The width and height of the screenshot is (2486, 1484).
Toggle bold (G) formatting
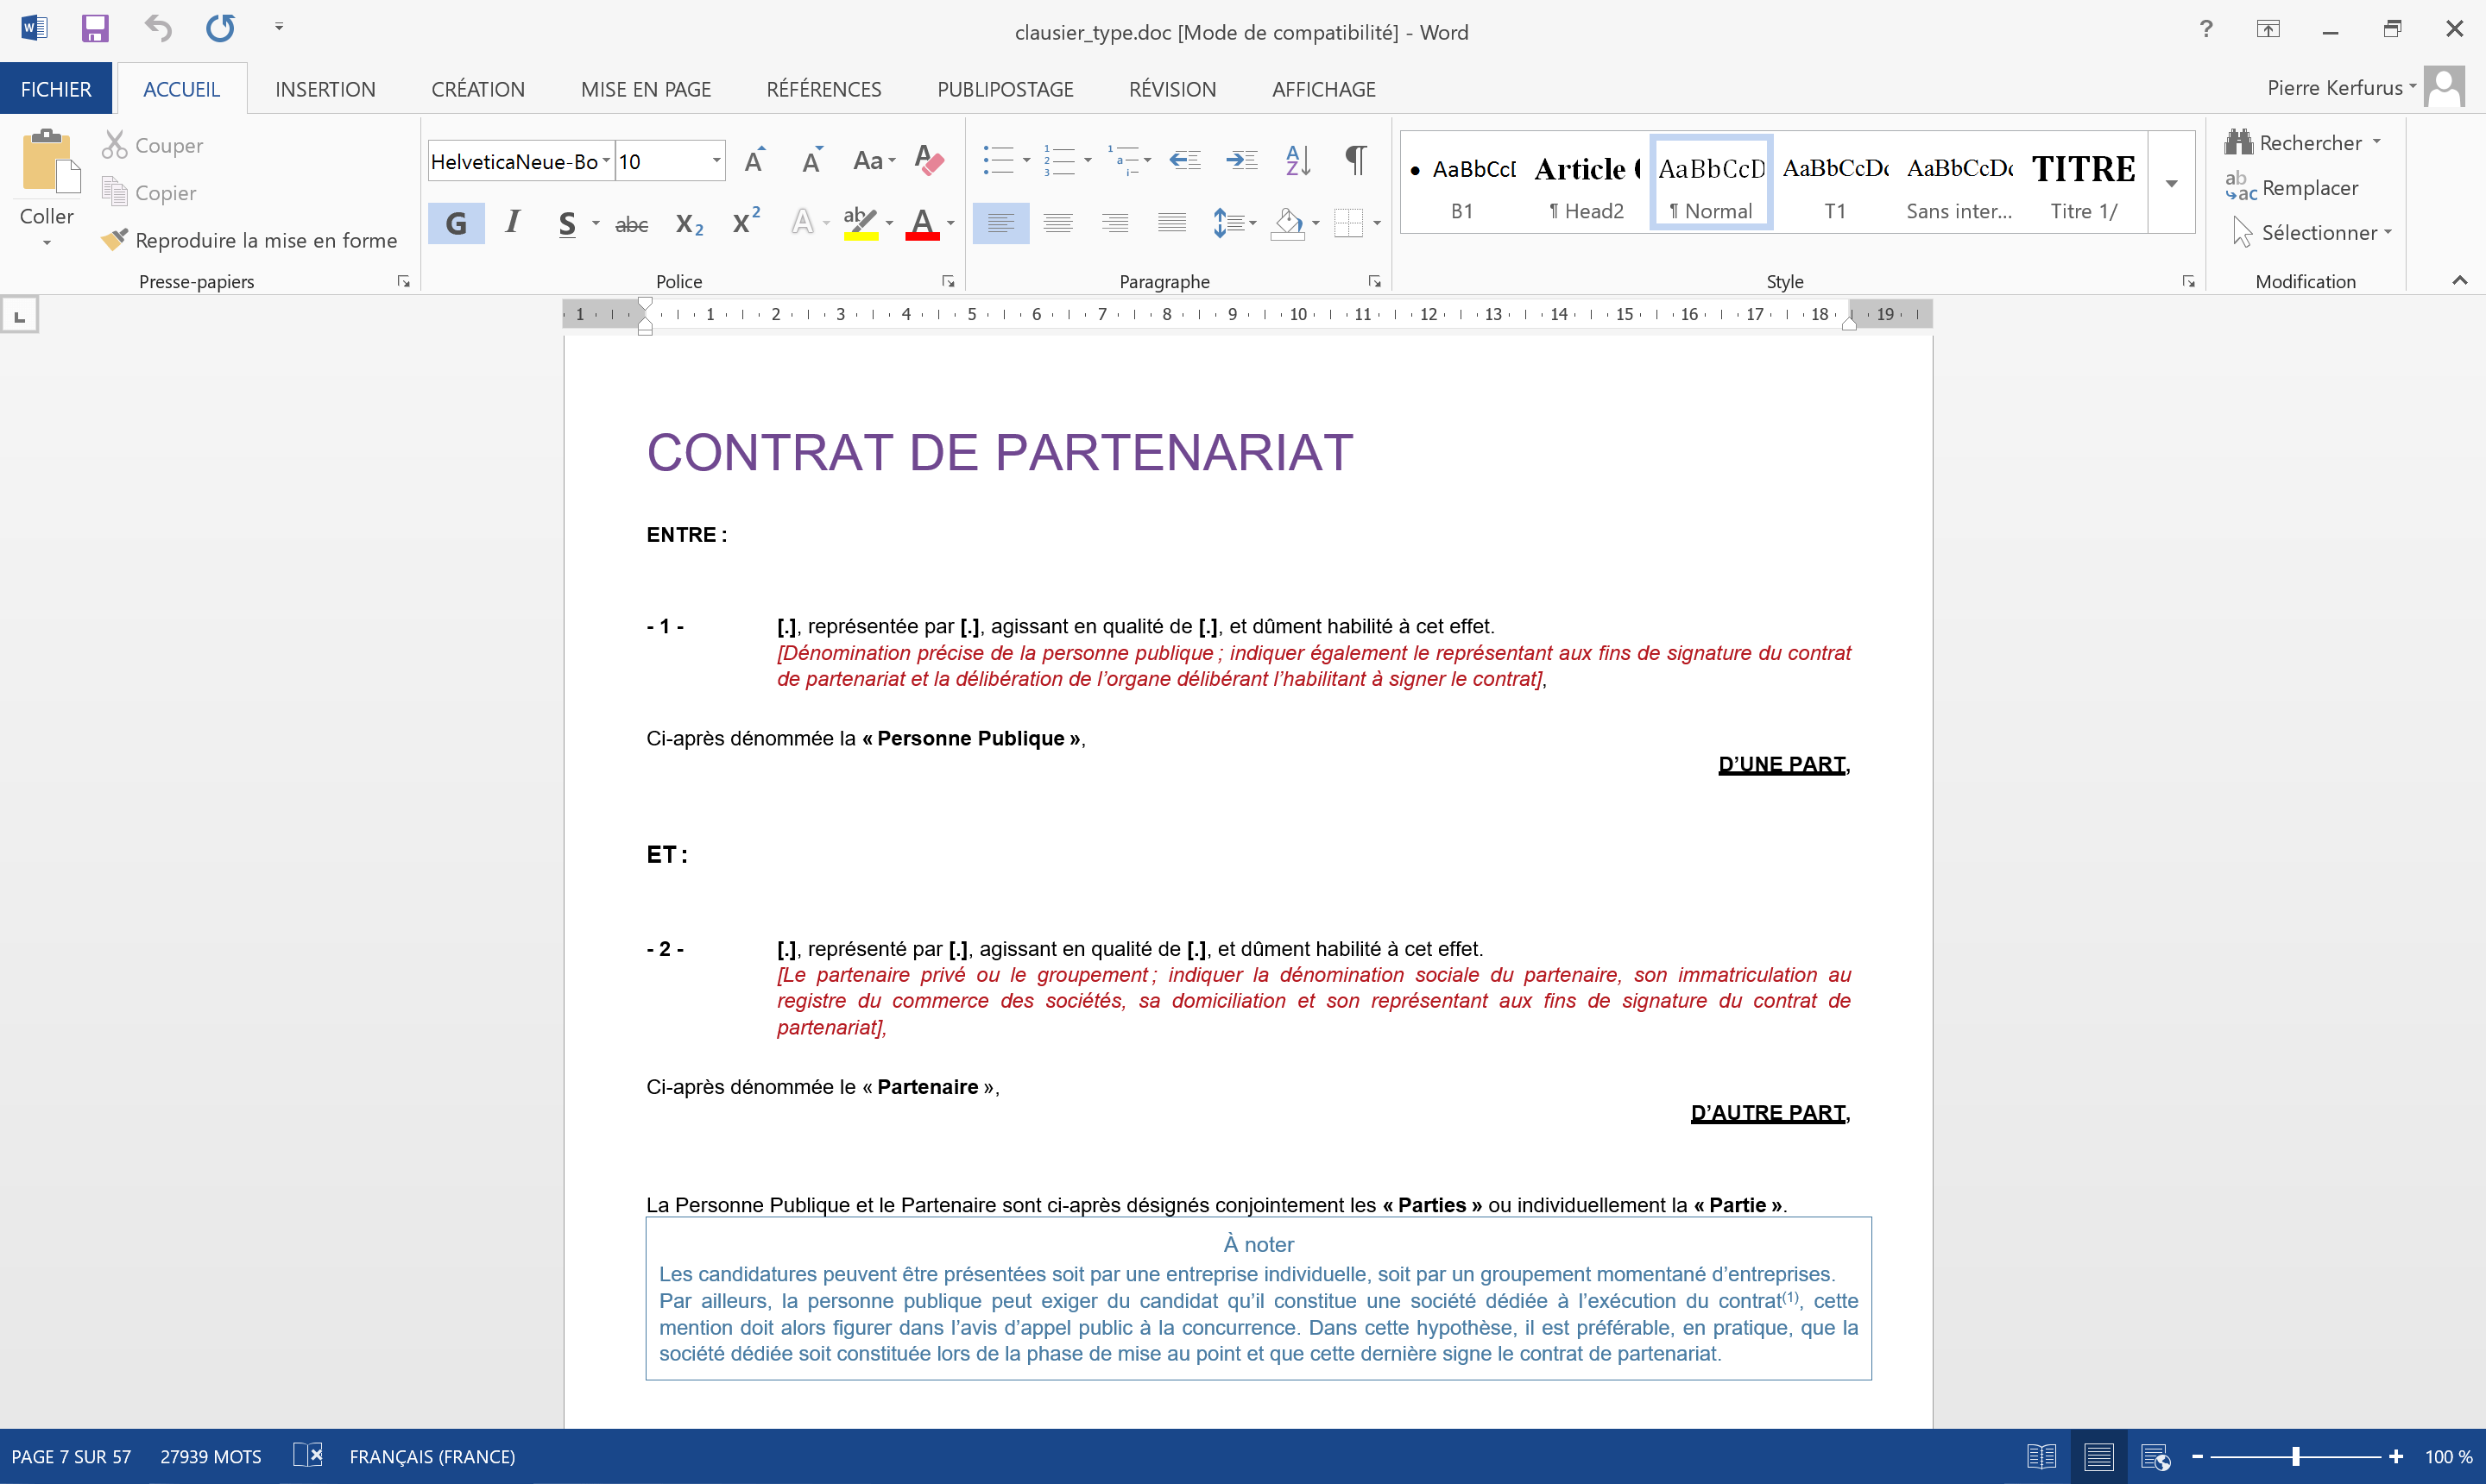456,223
